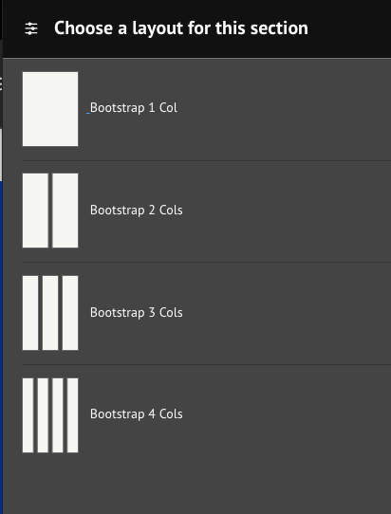Screen dimensions: 391x514
Task: Pick the three-column layout preview icon
Action: pos(50,313)
